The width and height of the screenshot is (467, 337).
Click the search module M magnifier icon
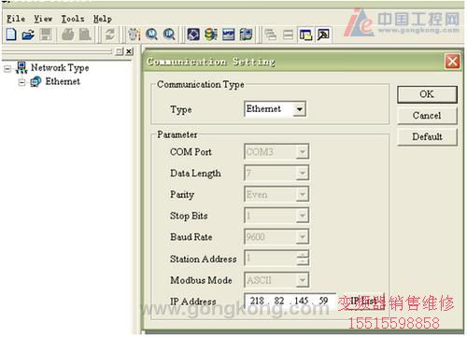[x=151, y=35]
